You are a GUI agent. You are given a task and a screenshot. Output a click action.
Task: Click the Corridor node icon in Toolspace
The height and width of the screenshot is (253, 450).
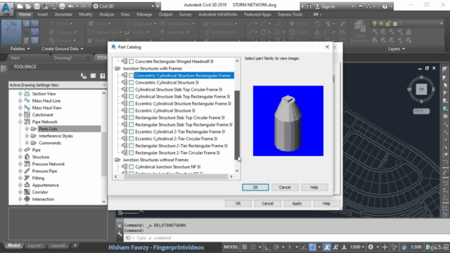(x=27, y=192)
